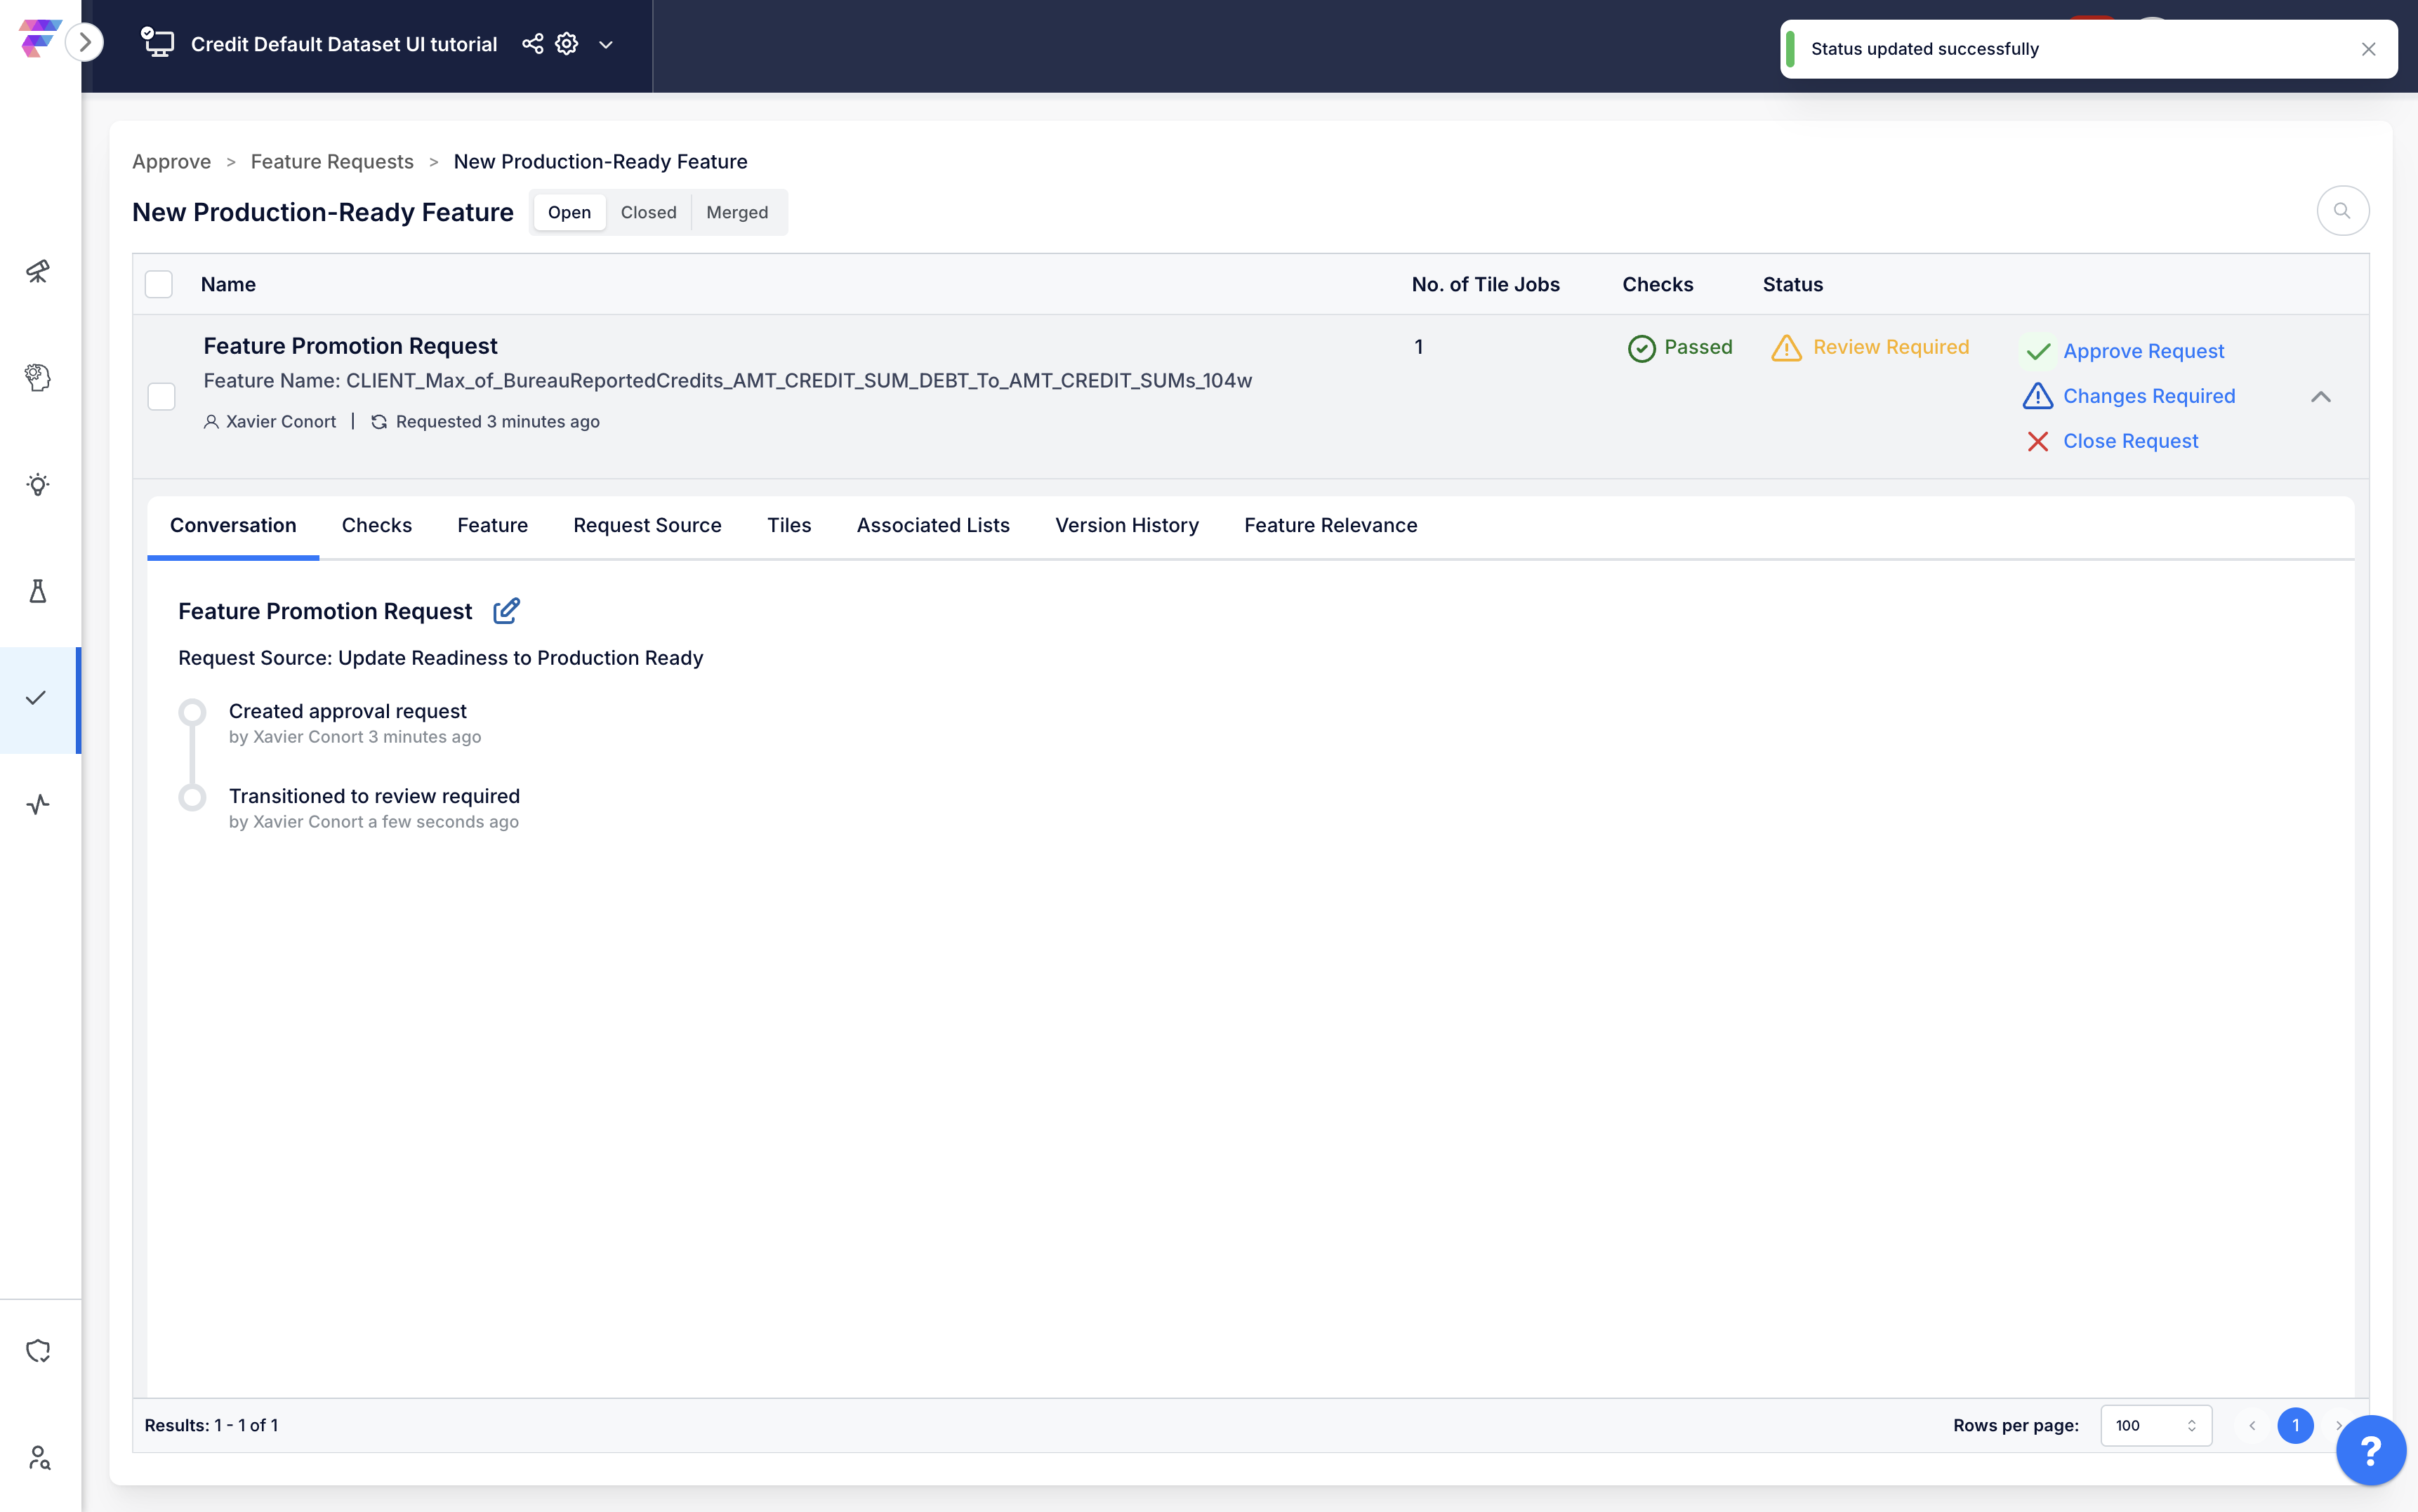Dismiss the Status updated successfully notification

pos(2368,49)
